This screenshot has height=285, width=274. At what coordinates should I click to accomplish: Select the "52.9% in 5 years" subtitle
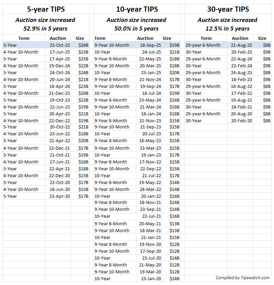[x=46, y=28]
